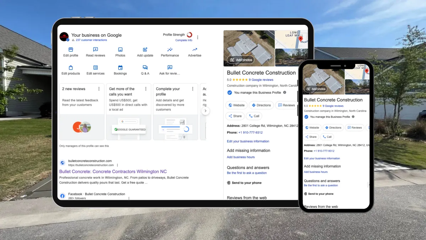
Task: Open 9 Google reviews link on tablet
Action: coord(261,80)
